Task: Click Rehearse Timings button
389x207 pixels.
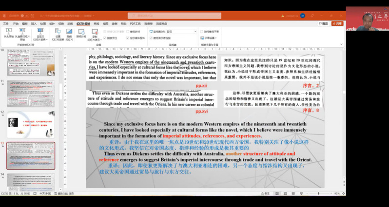Action: 81,34
